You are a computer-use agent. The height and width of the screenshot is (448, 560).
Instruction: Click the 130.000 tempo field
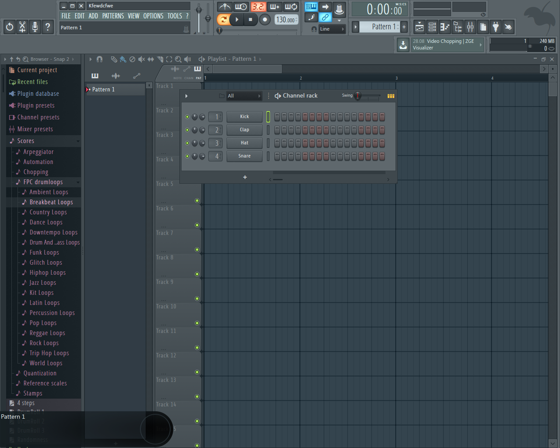pyautogui.click(x=287, y=20)
